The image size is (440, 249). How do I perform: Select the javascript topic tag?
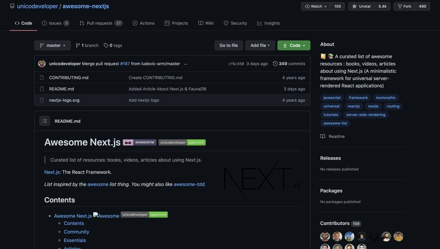coord(332,98)
